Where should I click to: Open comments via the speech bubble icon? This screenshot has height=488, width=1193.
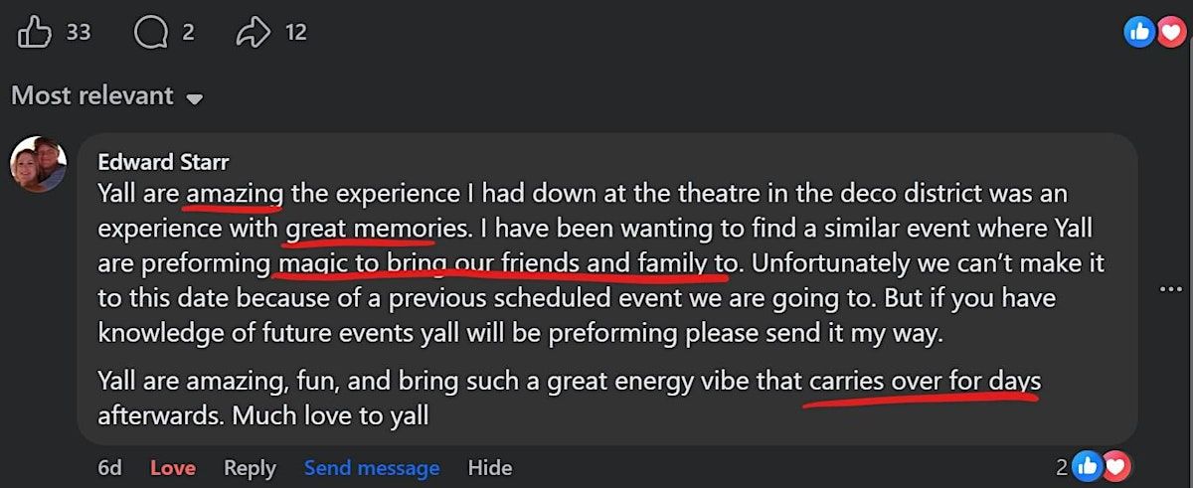pos(150,33)
